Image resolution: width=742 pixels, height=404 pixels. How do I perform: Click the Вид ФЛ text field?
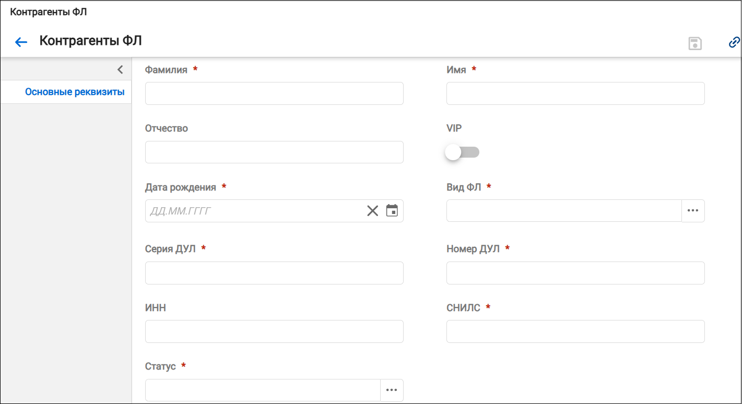point(564,210)
